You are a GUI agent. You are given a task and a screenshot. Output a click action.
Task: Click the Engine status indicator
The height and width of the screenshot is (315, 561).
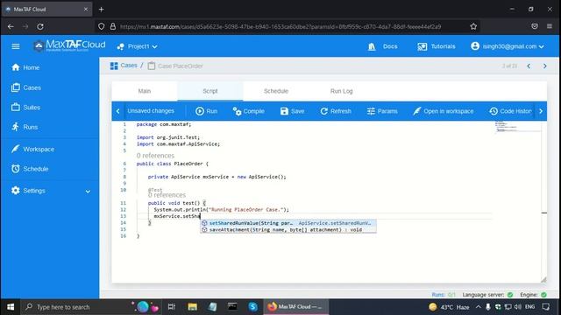(534, 295)
